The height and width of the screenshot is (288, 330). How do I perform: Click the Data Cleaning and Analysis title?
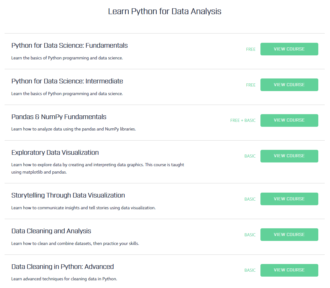51,231
